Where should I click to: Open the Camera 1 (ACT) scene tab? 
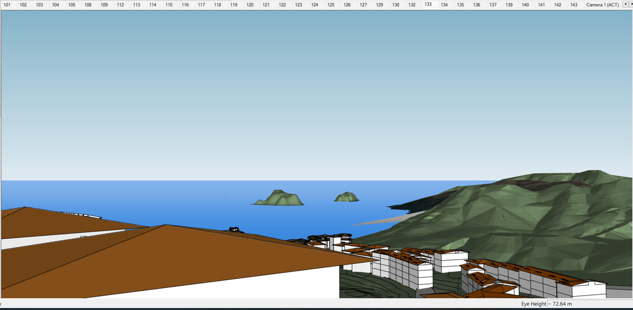[x=602, y=5]
